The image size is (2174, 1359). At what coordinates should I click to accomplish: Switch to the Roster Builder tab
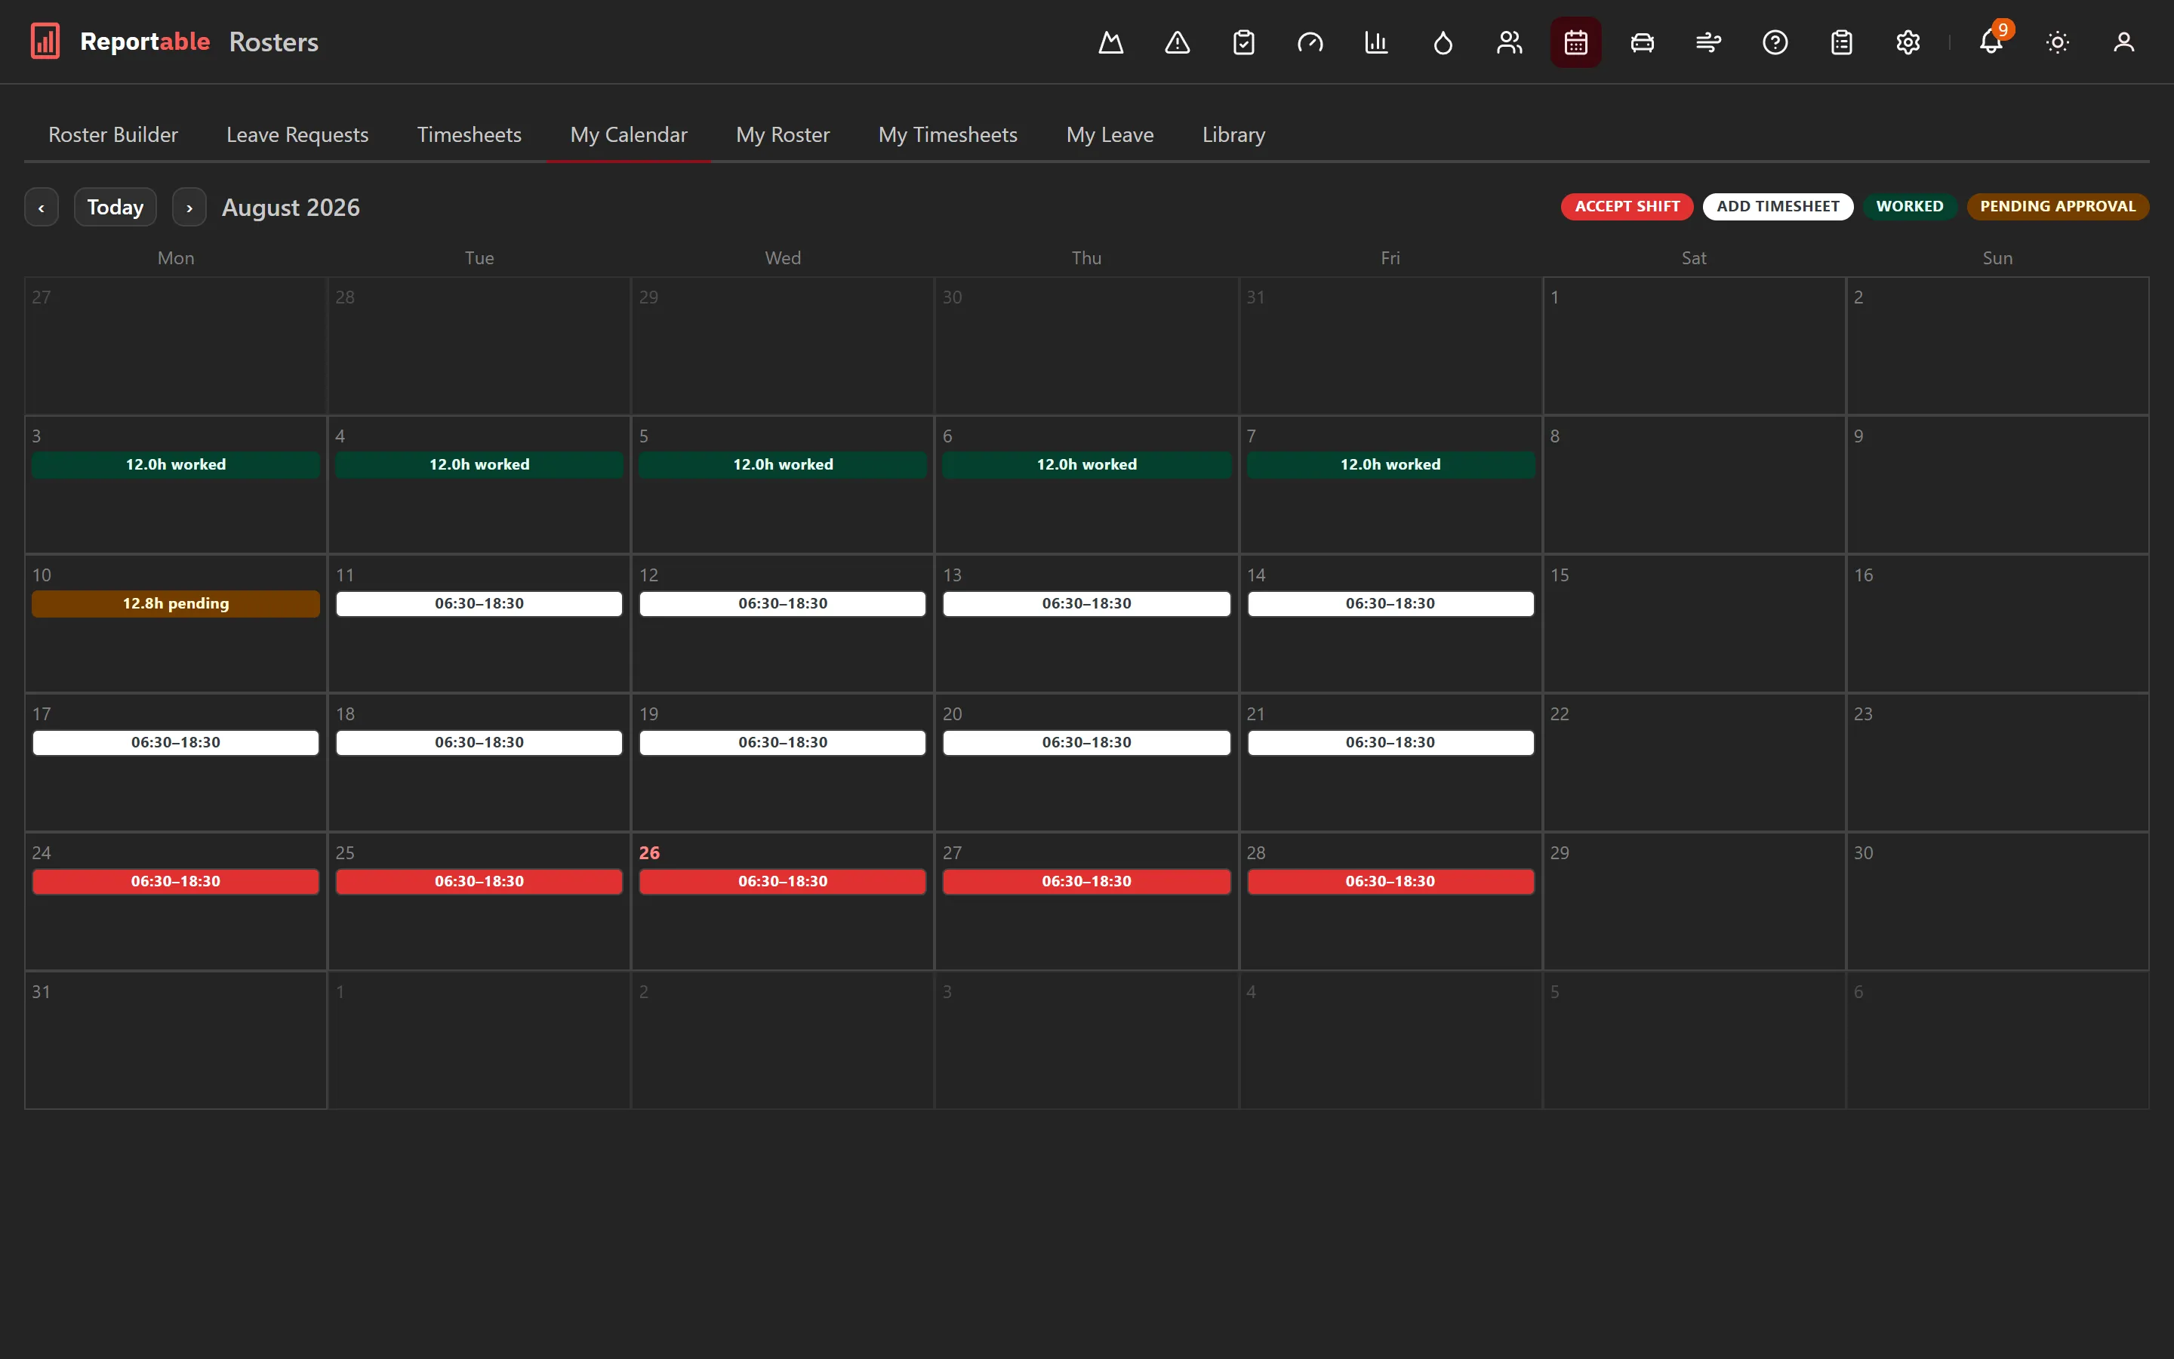coord(113,135)
